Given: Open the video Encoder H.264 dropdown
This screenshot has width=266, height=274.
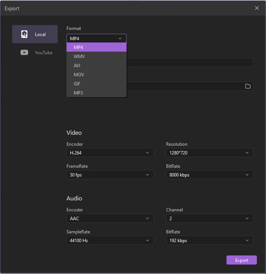Looking at the screenshot, I should (x=110, y=153).
